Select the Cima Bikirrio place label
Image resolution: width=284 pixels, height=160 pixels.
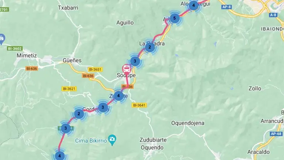(x=91, y=141)
